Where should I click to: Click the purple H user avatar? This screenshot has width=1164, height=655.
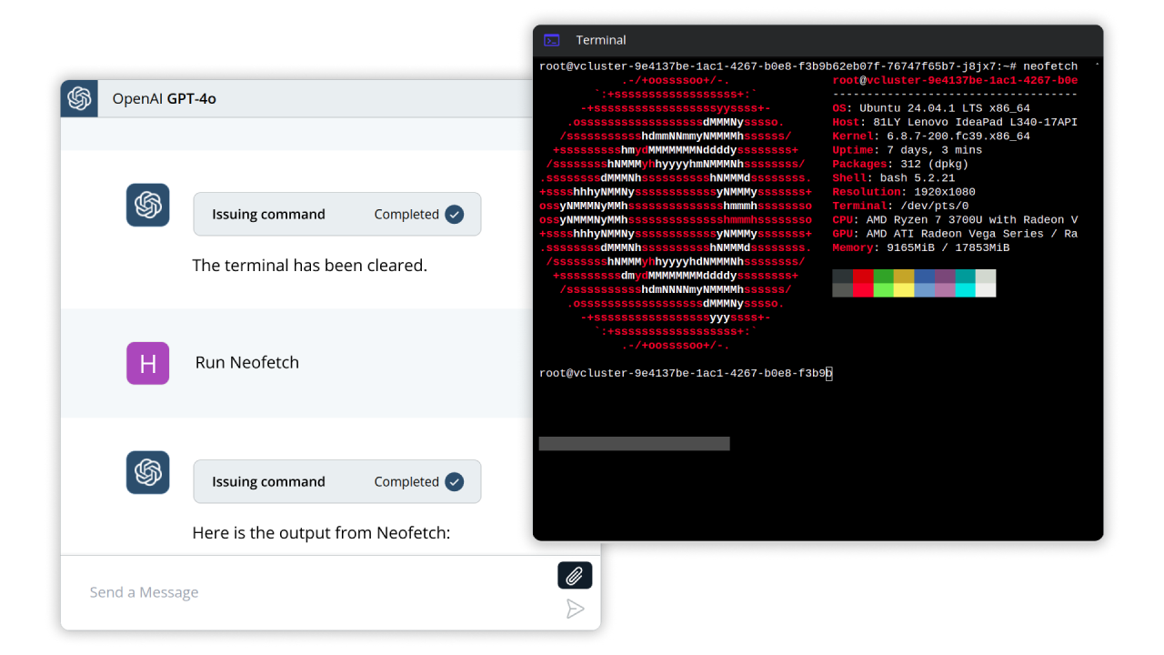click(x=147, y=363)
